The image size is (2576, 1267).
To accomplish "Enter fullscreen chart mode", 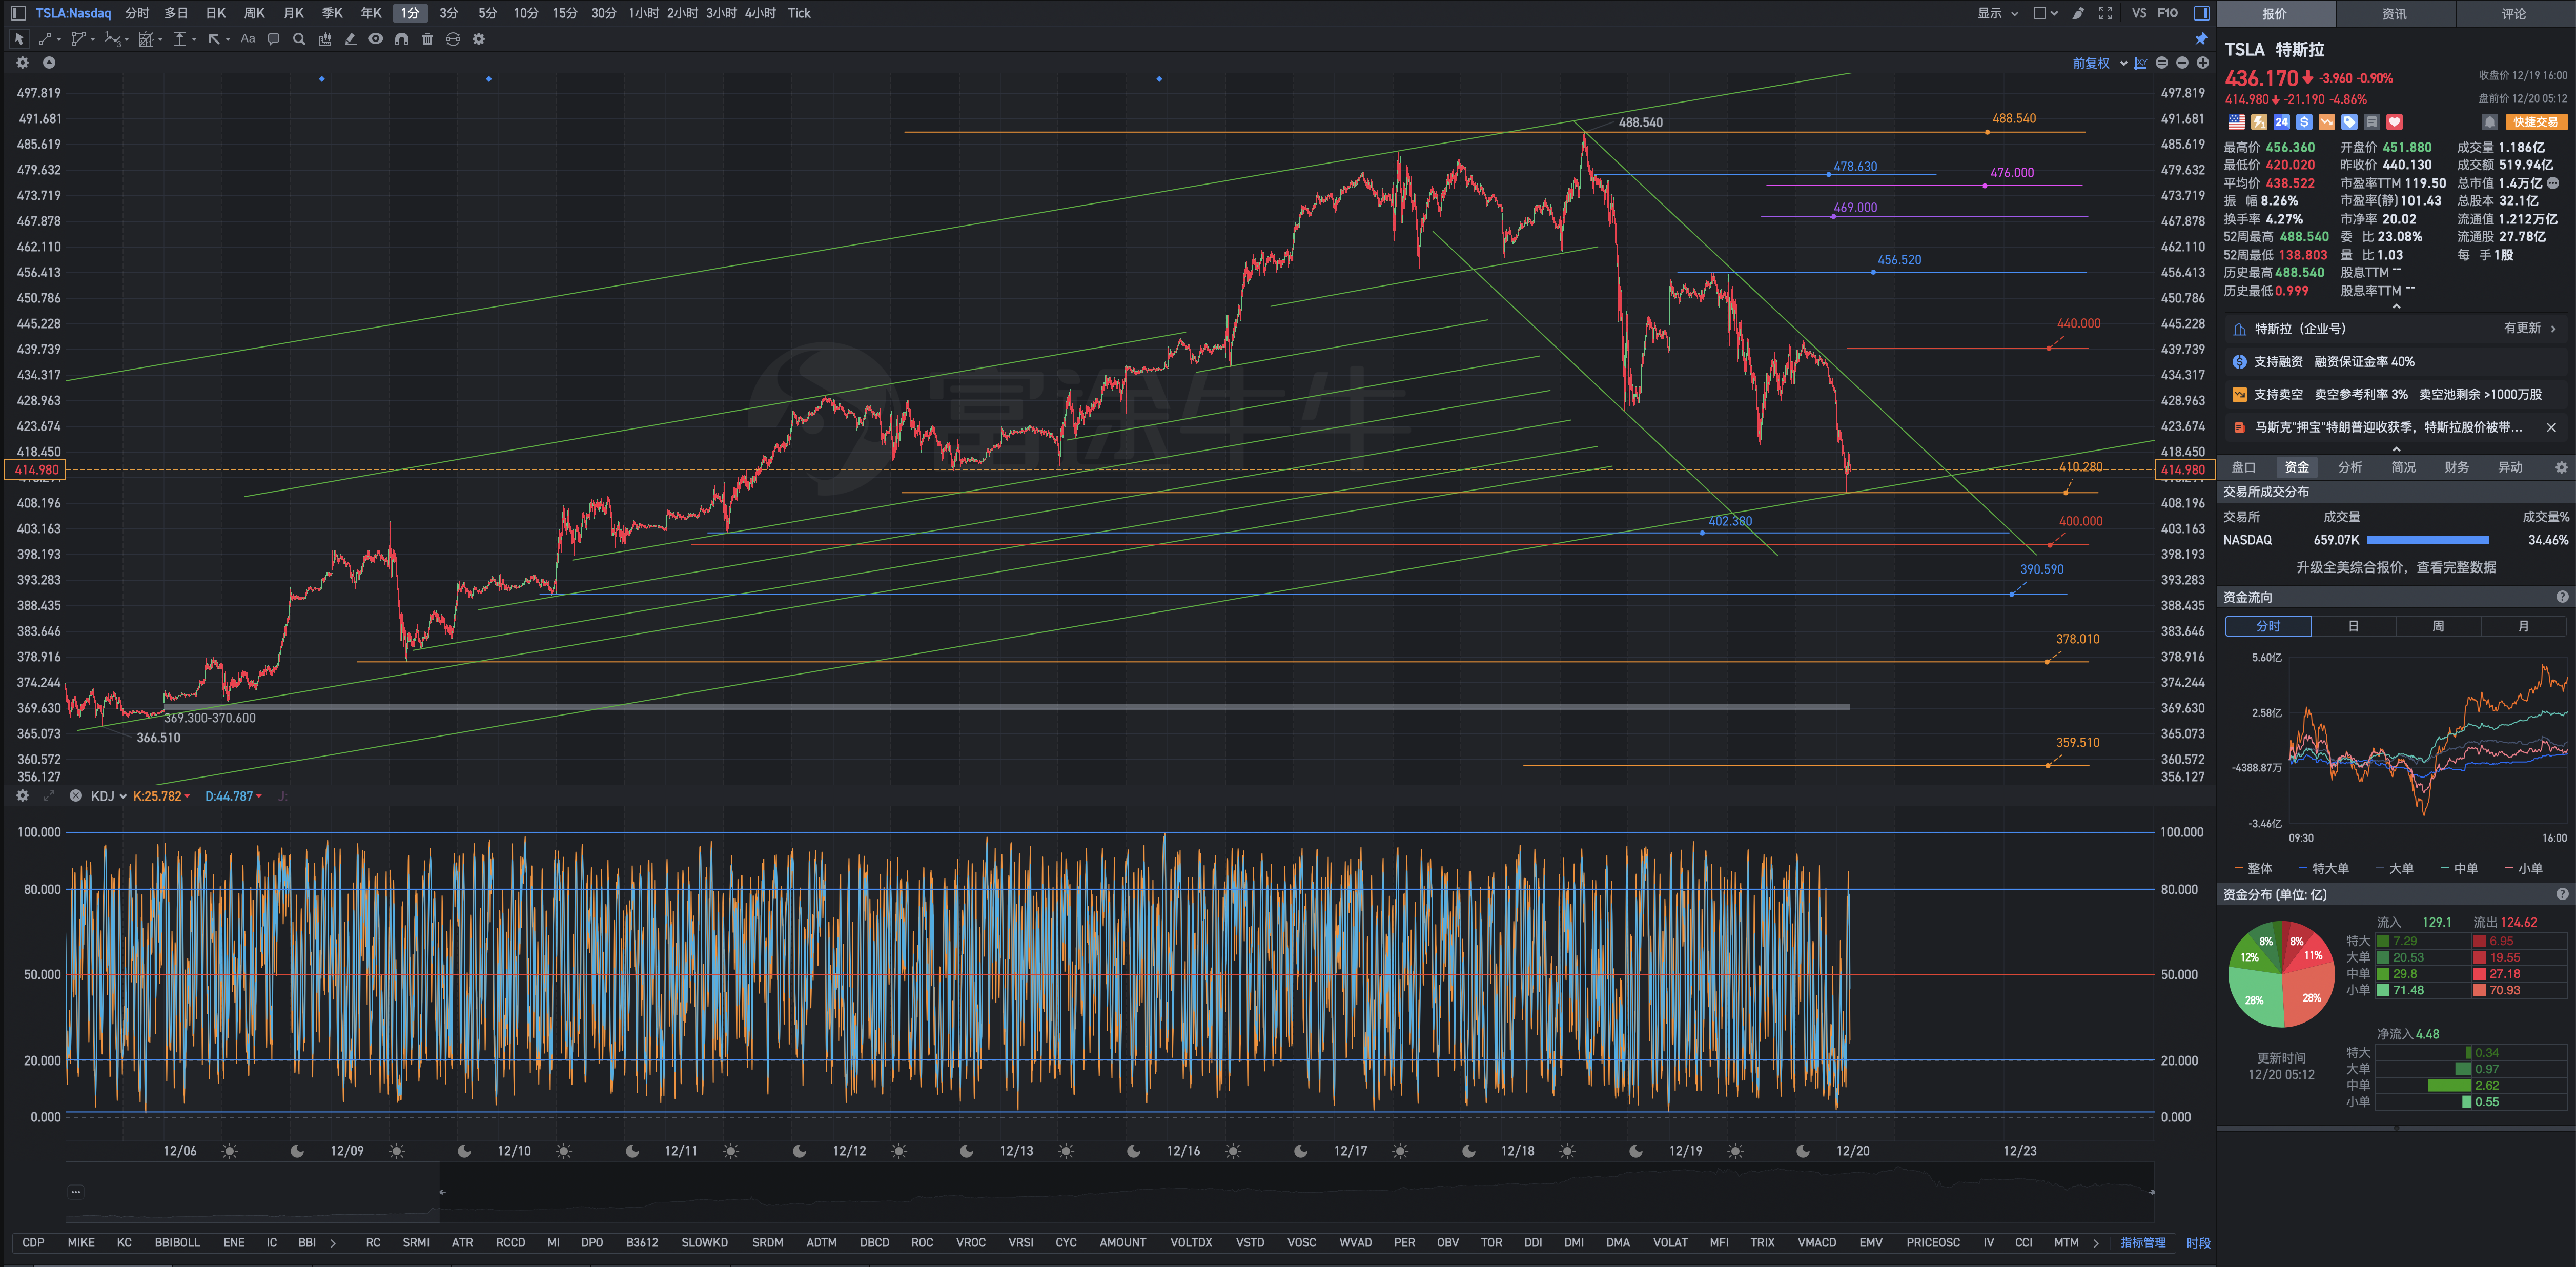I will tap(2105, 13).
